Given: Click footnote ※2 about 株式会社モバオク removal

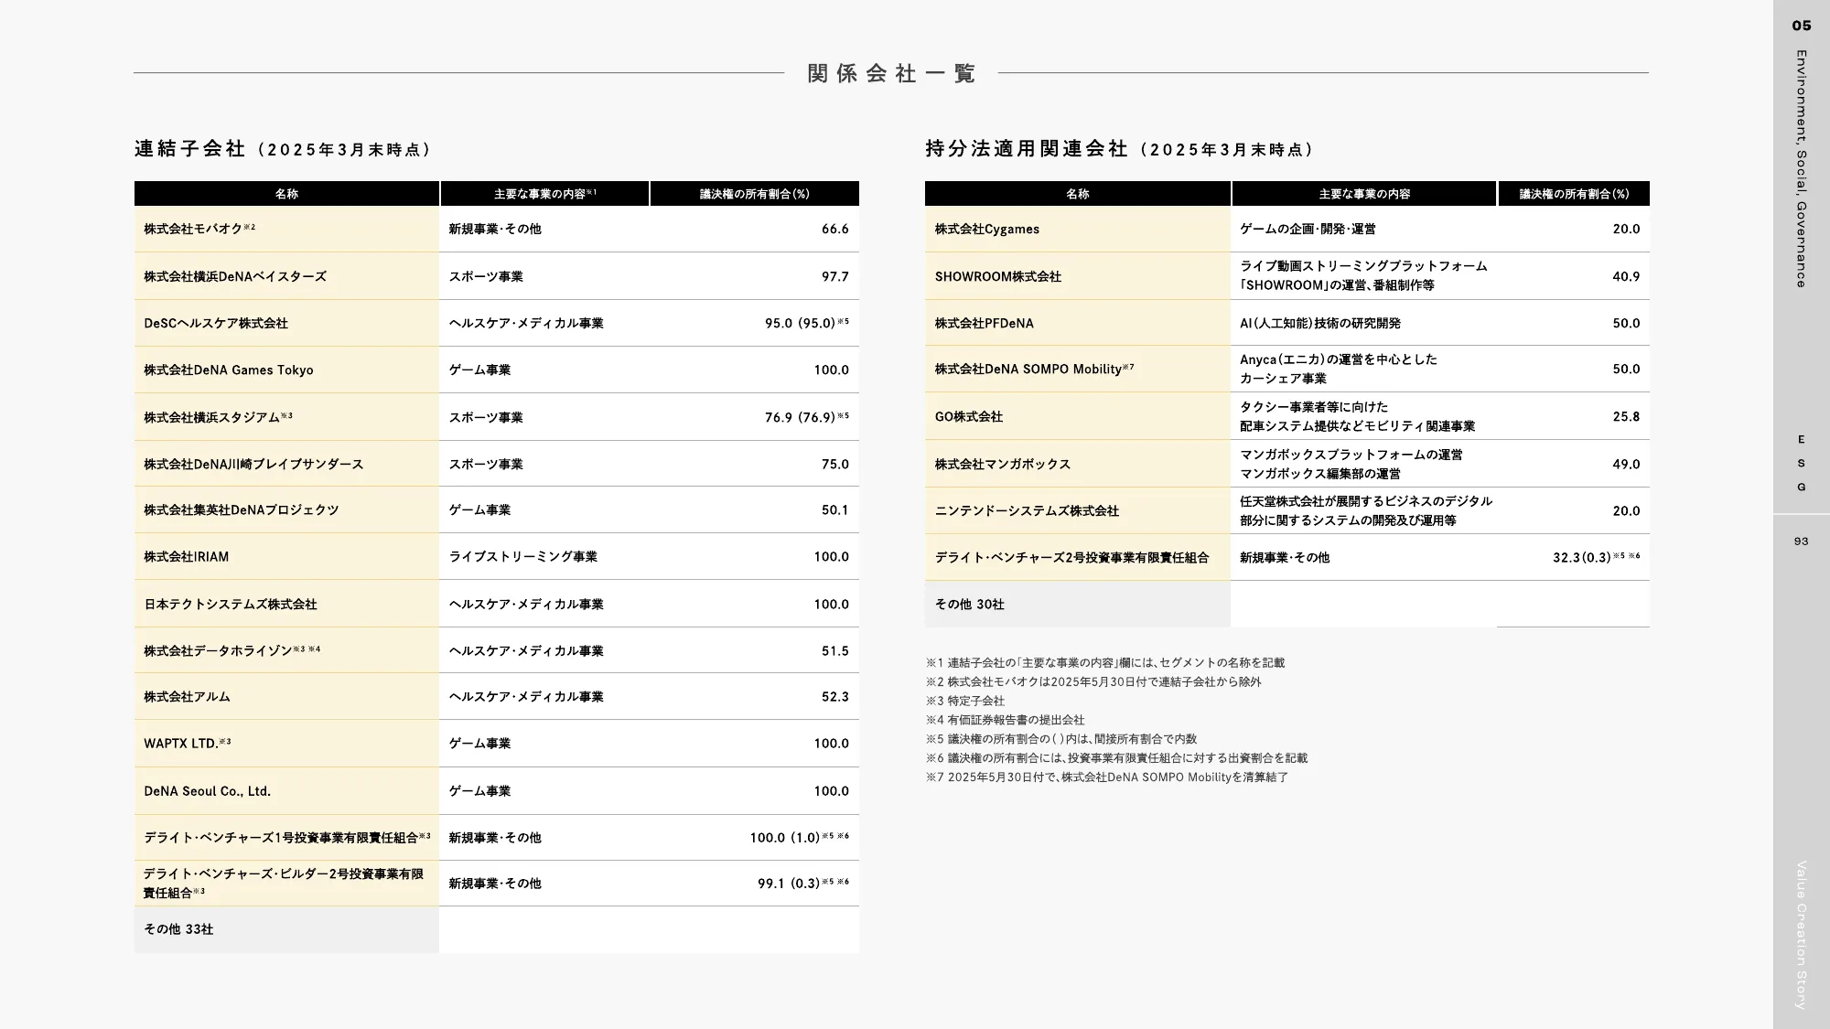Looking at the screenshot, I should (1098, 681).
